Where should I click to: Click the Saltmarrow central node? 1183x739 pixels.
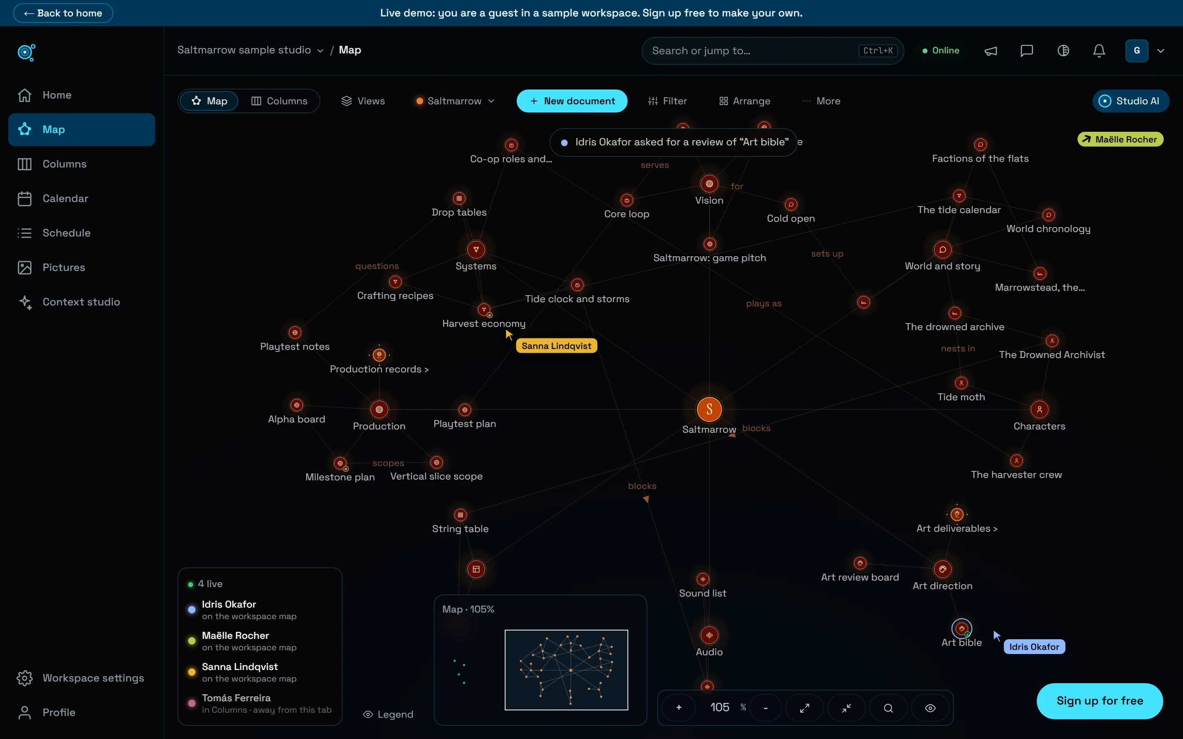click(x=709, y=409)
